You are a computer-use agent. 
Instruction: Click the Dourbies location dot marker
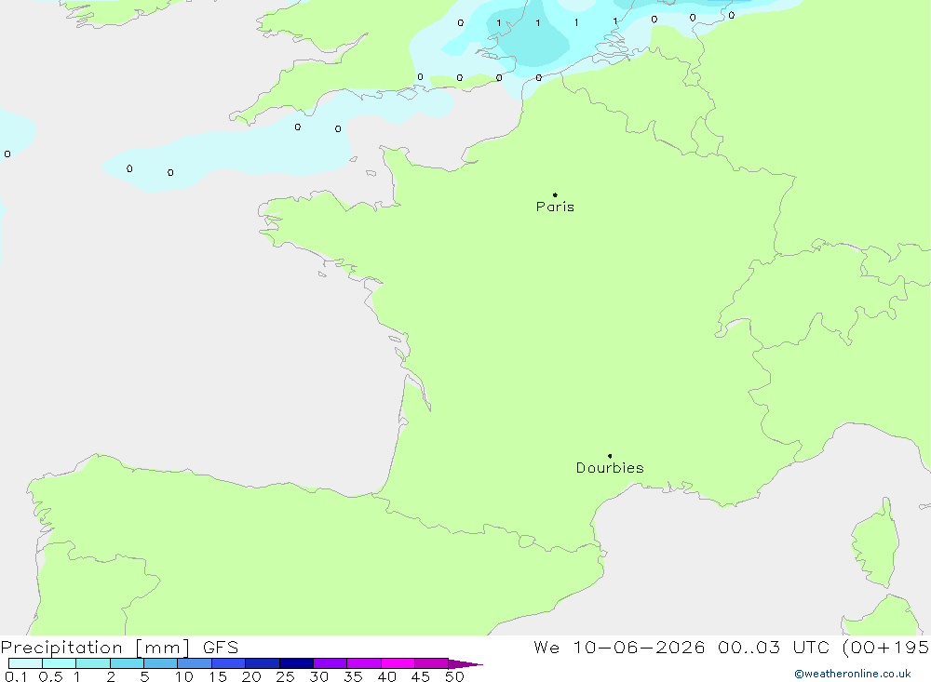tap(610, 456)
